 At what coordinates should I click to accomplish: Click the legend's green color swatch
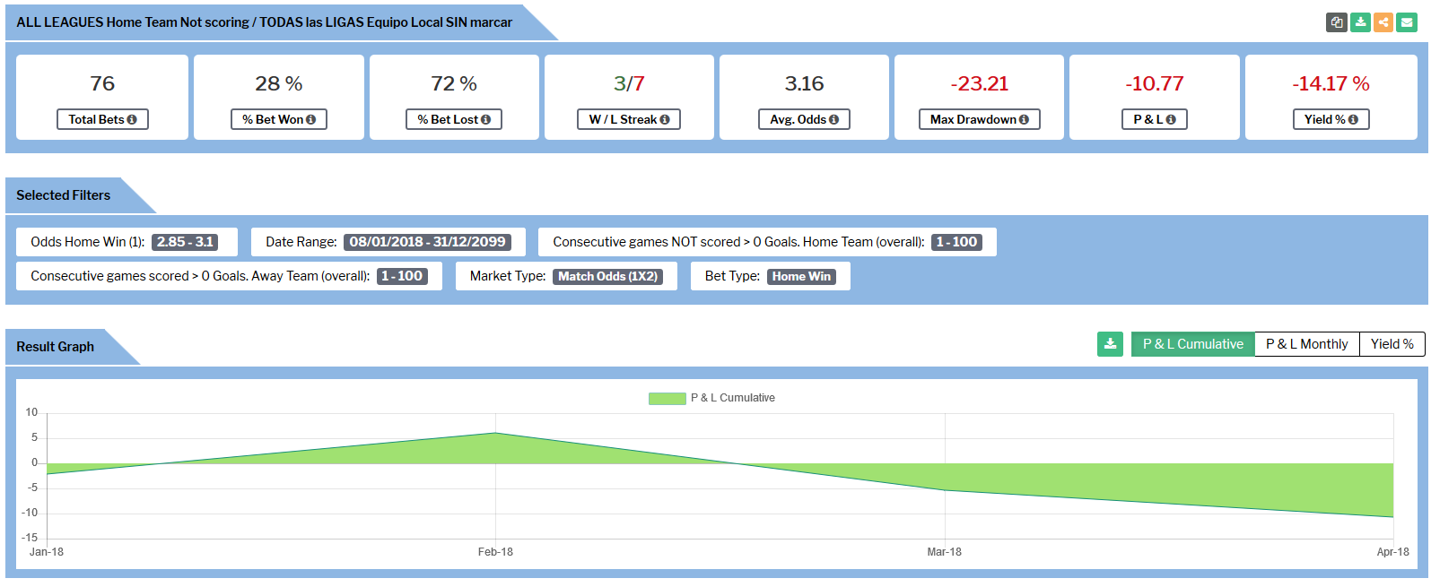[x=667, y=399]
